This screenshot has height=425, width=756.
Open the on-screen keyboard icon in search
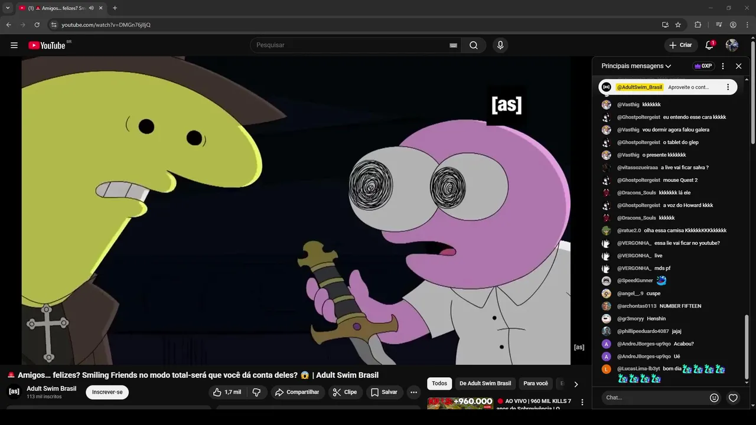(453, 45)
